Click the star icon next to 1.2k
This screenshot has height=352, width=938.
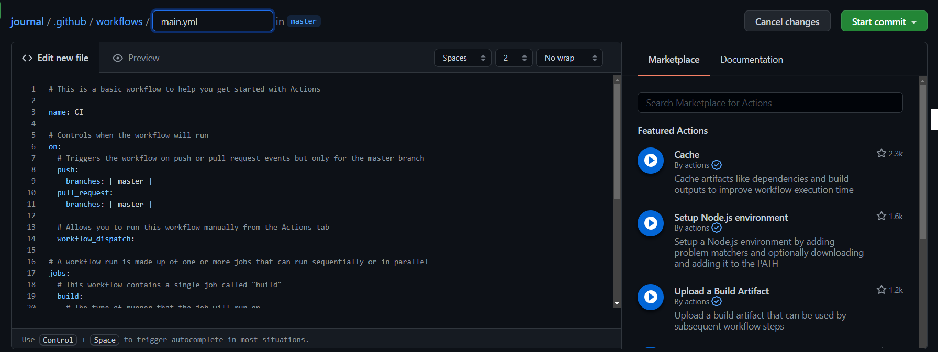point(881,290)
